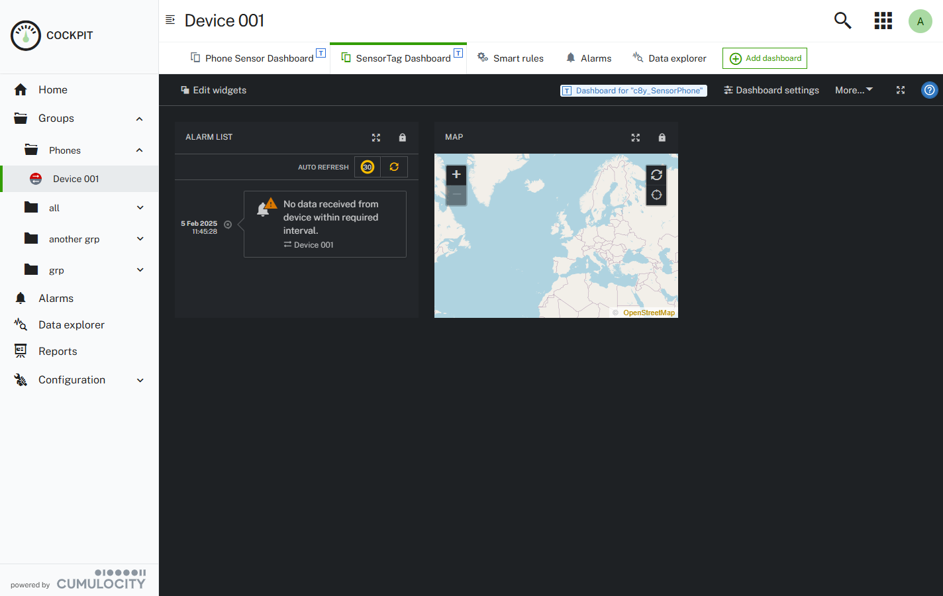Expand the 'another grp' group

pyautogui.click(x=140, y=238)
